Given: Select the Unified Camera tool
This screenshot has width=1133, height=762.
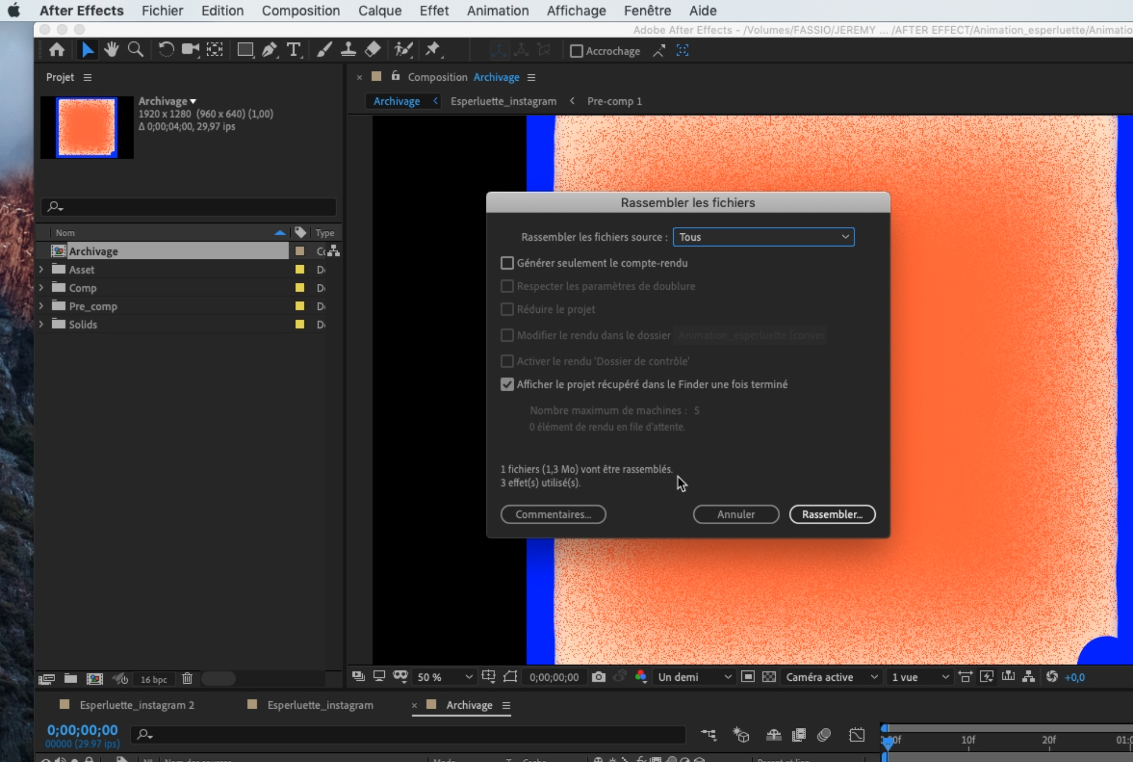Looking at the screenshot, I should coord(191,51).
